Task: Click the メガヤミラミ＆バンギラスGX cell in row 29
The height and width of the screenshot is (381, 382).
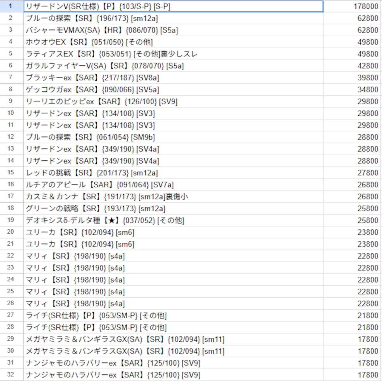Action: tap(173, 339)
